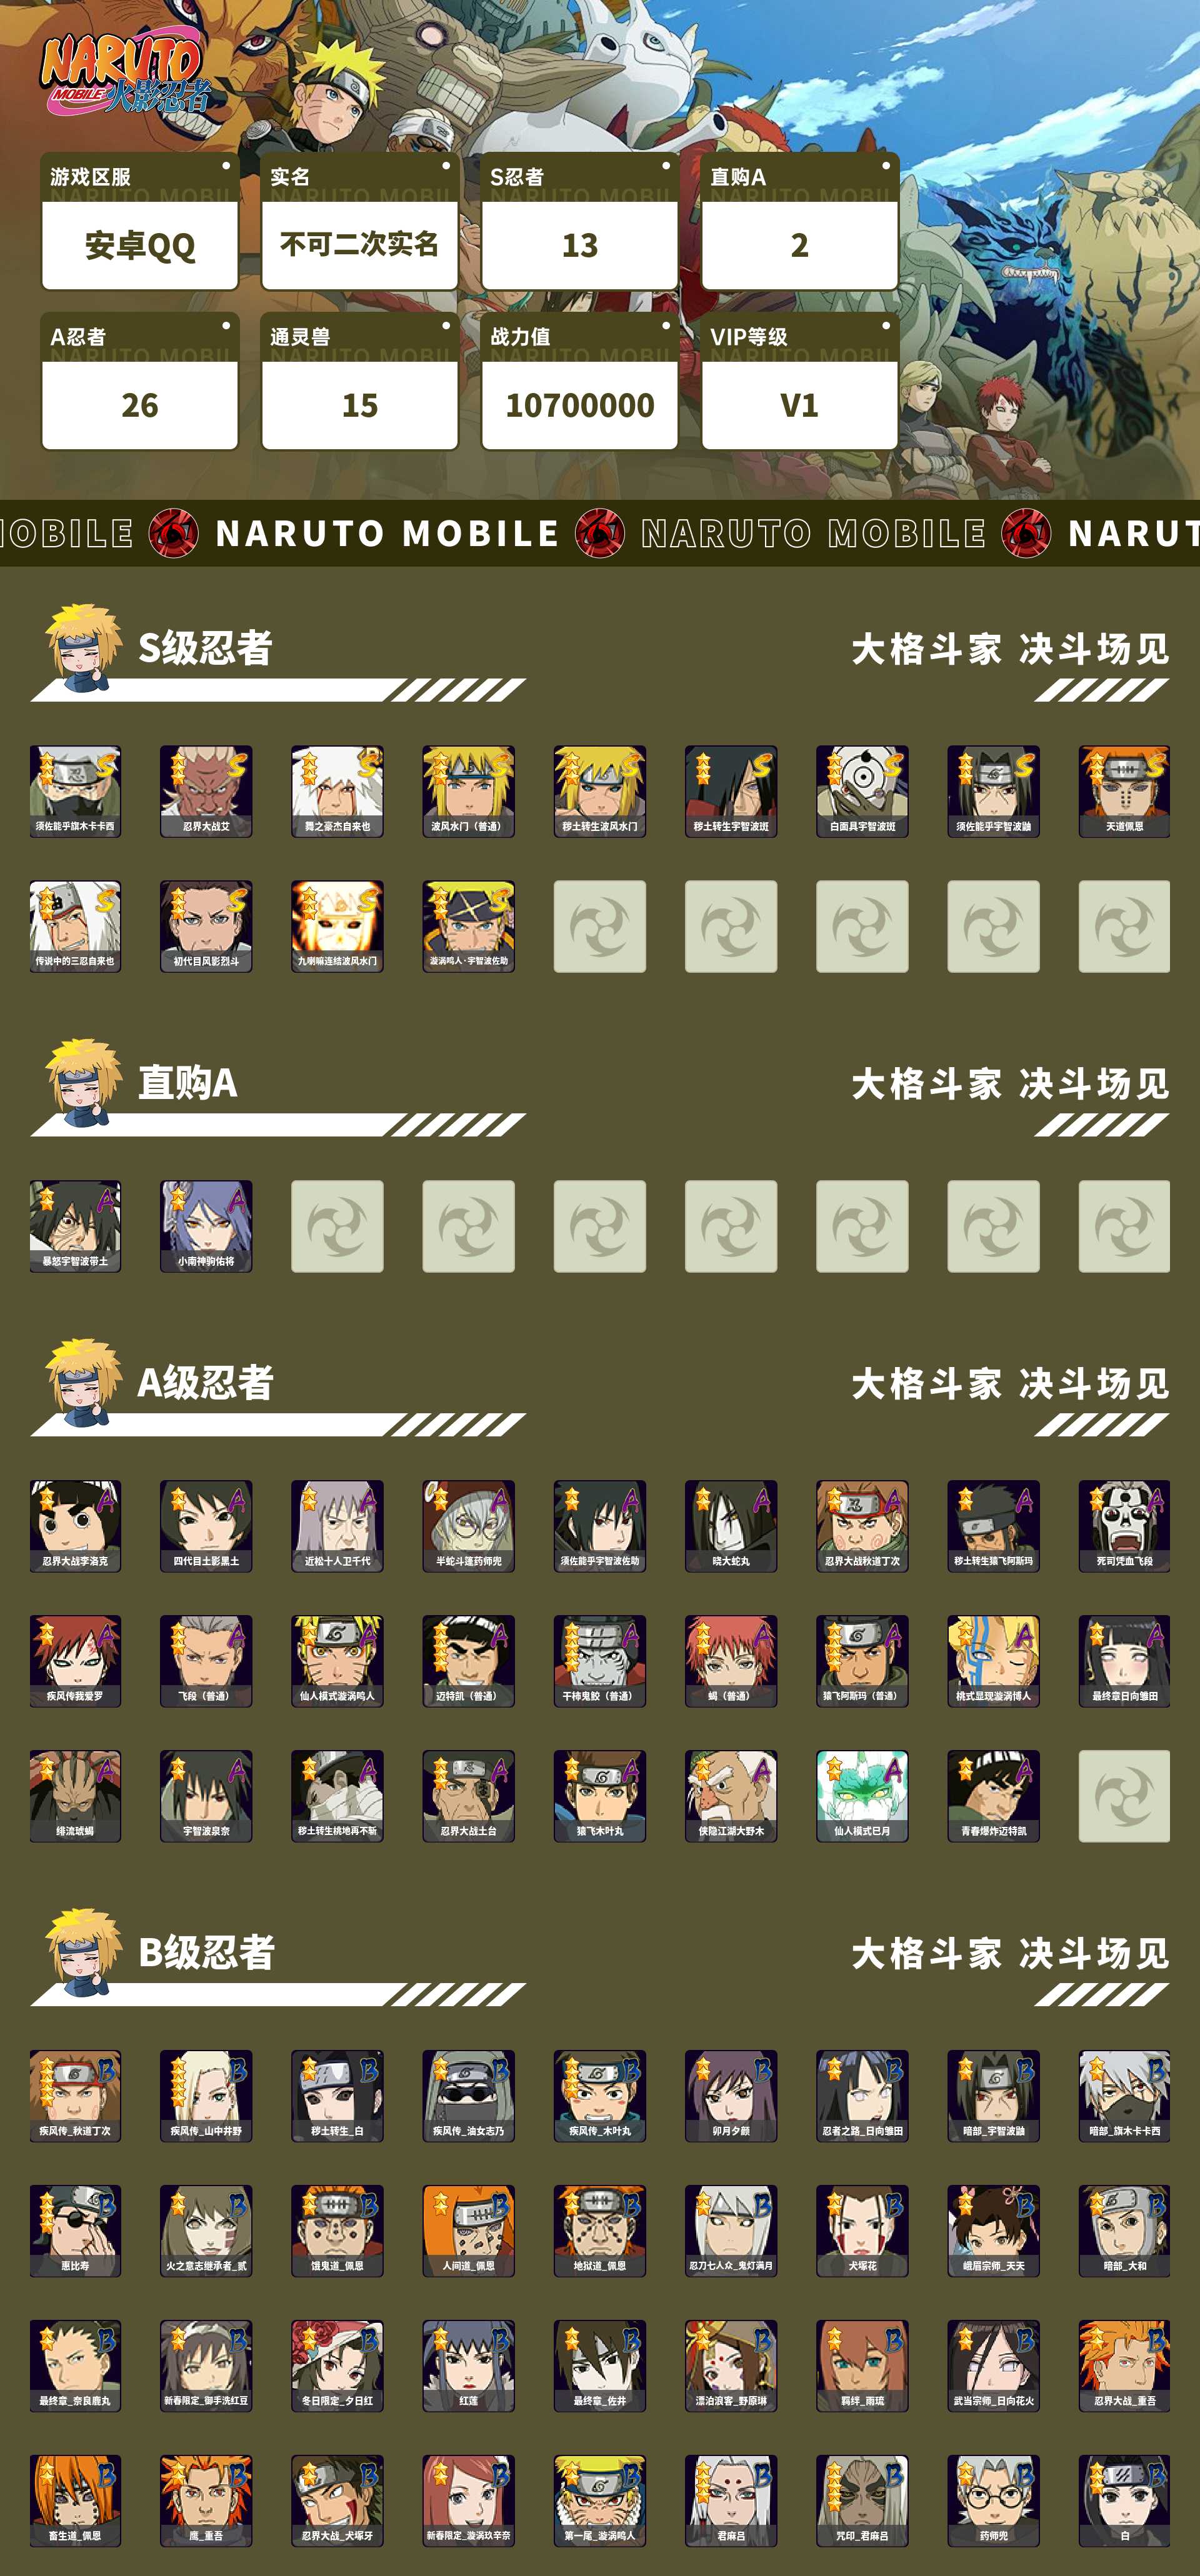
Task: Select the 晓大蛇丸 A-ninja icon
Action: pyautogui.click(x=731, y=1526)
